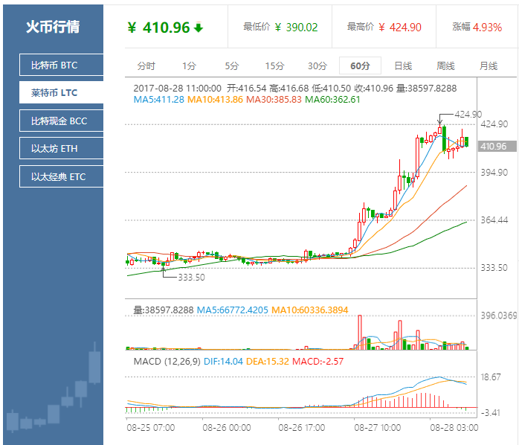Switch to the 分时 chart tab
Viewport: 519px width, 445px height.
(146, 65)
